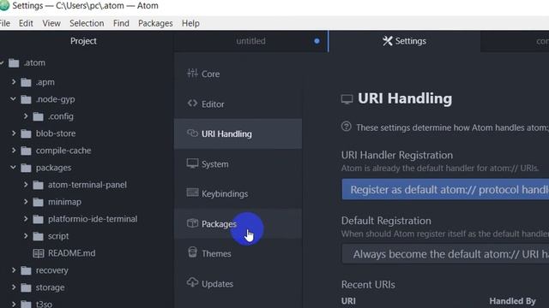Open the Help menu
Viewport: 549px width, 308px height.
coord(190,23)
